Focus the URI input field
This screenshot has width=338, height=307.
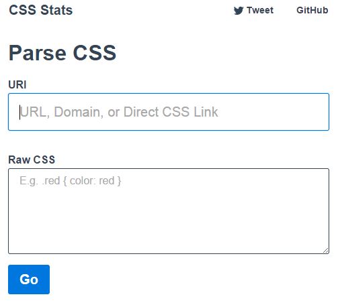click(x=169, y=112)
